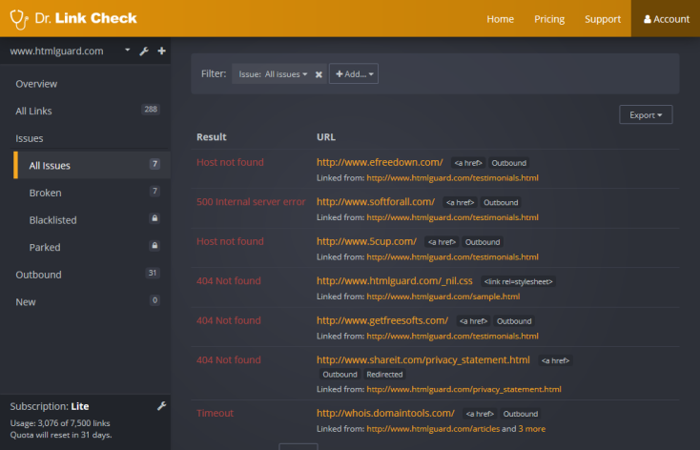Open testimonials.html source for softforall row
This screenshot has height=450, width=700.
452,217
